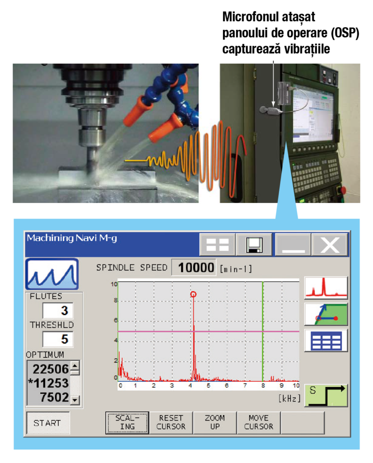
Task: Open the blue data table icon
Action: (326, 340)
